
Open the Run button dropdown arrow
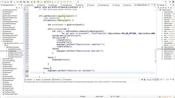22,2
